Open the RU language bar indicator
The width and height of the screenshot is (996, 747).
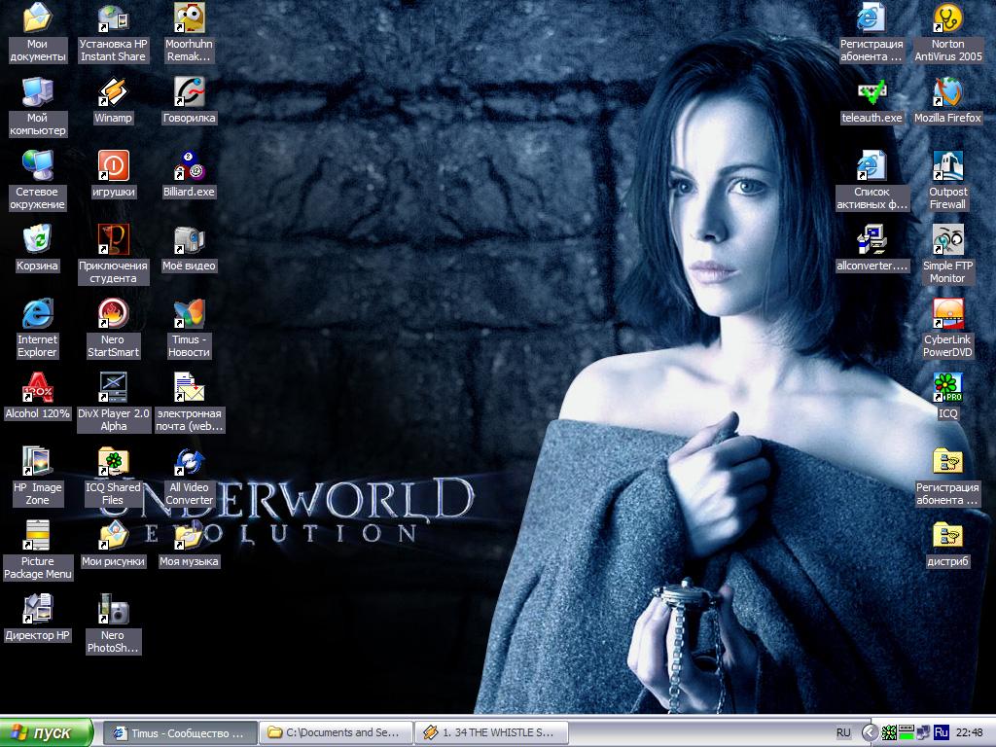click(843, 732)
